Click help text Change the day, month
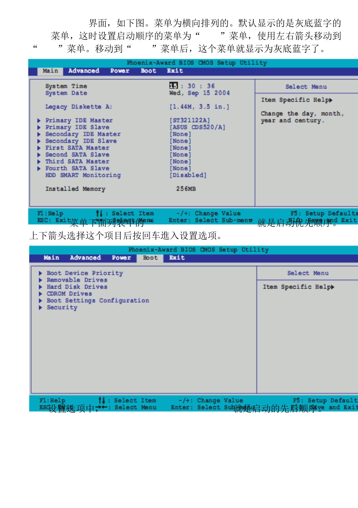The image size is (358, 508). (x=302, y=114)
